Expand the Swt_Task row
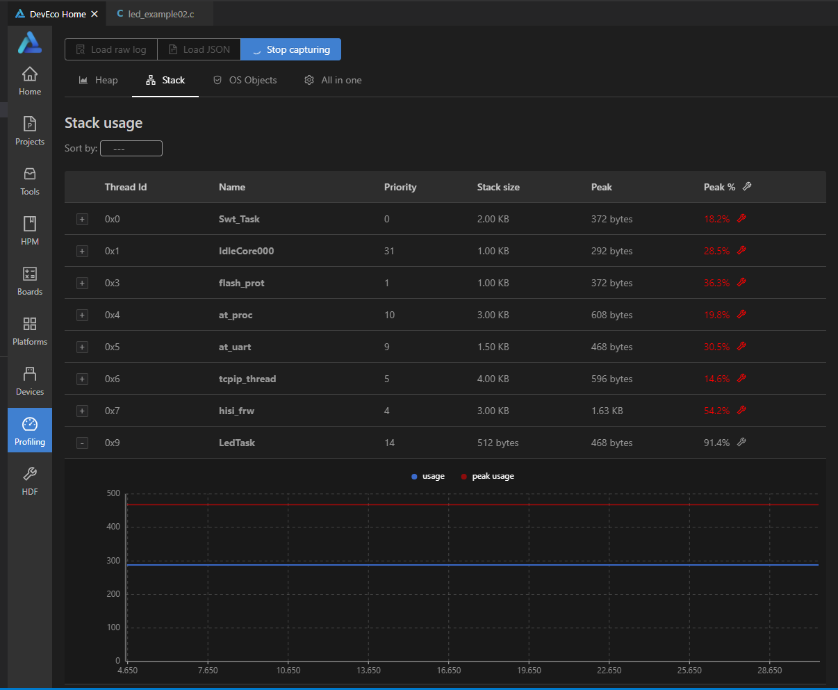The width and height of the screenshot is (838, 690). coord(82,220)
